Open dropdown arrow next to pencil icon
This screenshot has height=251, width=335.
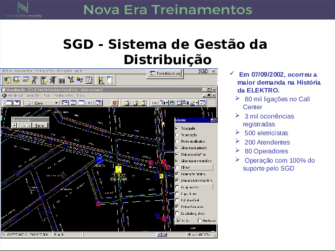pyautogui.click(x=197, y=103)
